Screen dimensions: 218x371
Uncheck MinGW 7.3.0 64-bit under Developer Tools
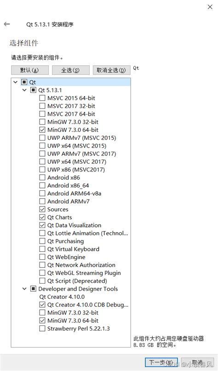tap(42, 320)
